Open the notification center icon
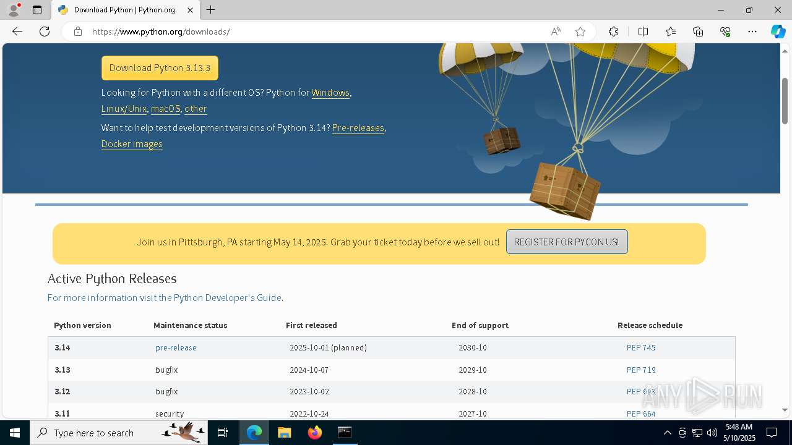Image resolution: width=792 pixels, height=445 pixels. 772,433
